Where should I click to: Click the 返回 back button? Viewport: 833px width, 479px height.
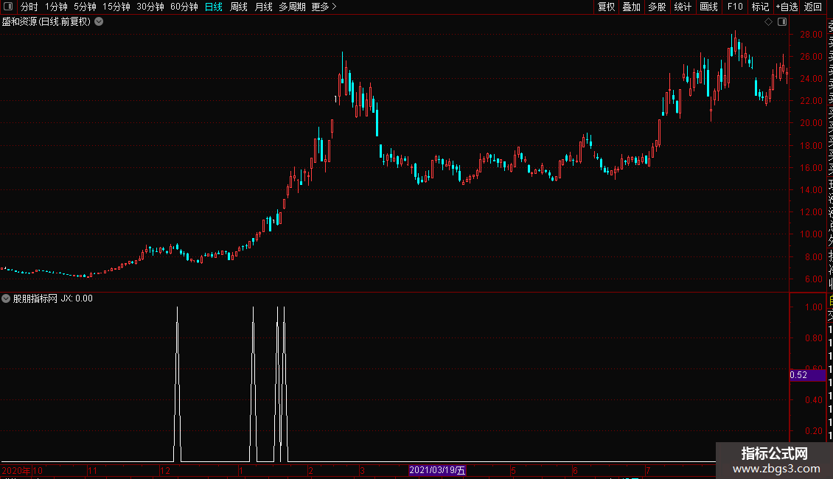813,7
